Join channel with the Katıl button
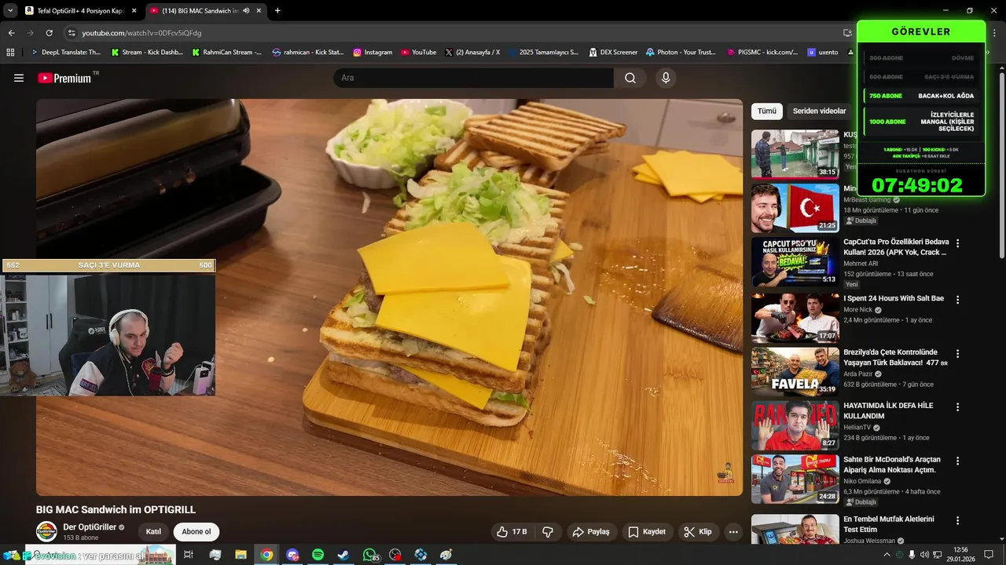 (x=153, y=532)
